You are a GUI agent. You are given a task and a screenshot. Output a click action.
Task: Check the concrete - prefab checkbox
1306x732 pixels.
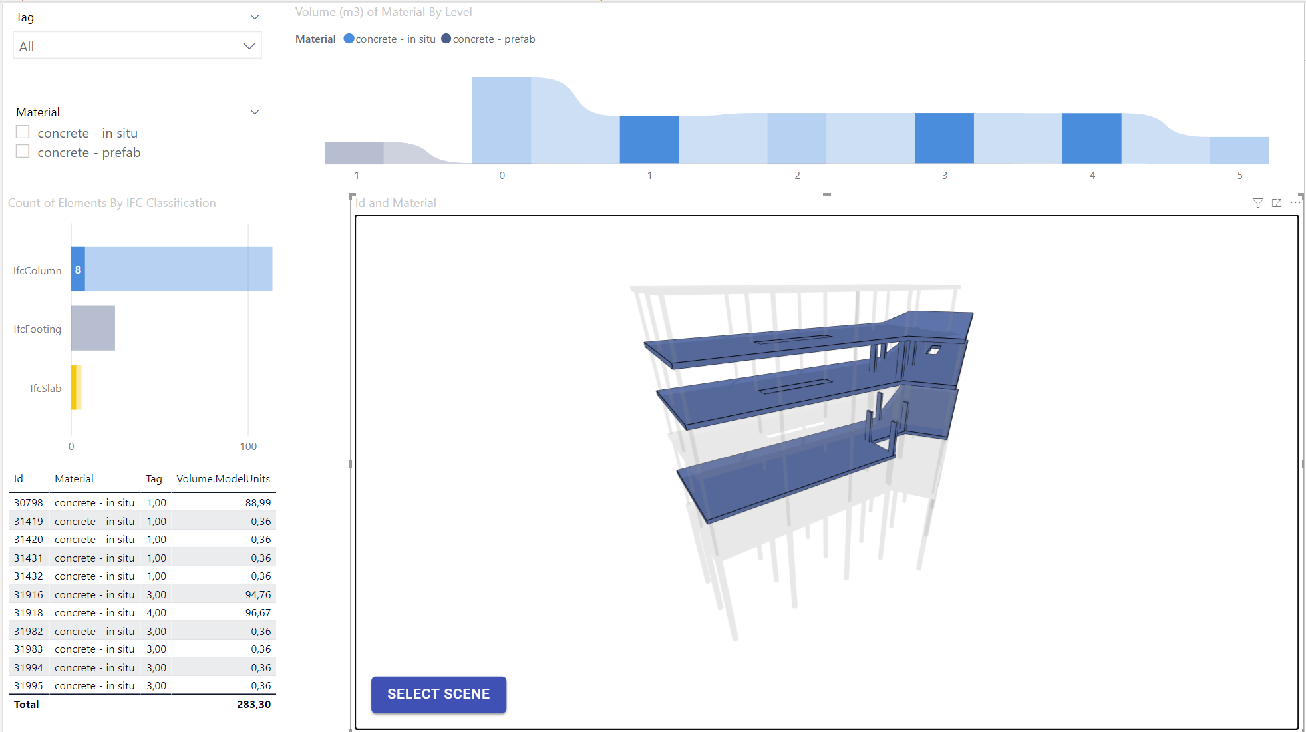(23, 151)
